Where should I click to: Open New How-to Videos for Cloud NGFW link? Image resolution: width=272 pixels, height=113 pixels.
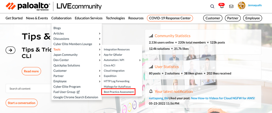223,98
